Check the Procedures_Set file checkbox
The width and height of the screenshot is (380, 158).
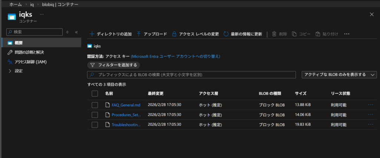coord(95,115)
